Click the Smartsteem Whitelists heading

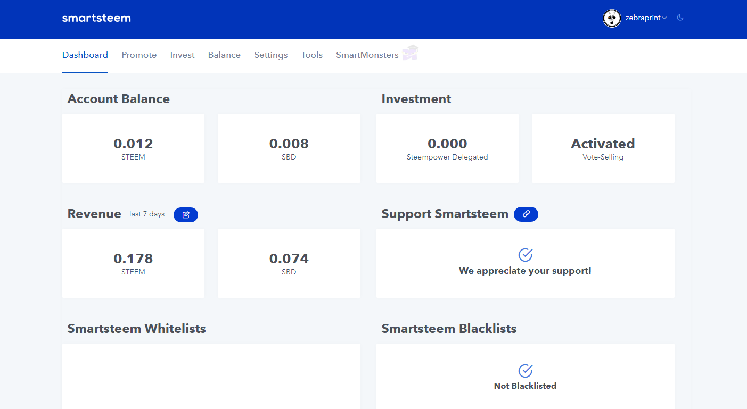coord(137,329)
